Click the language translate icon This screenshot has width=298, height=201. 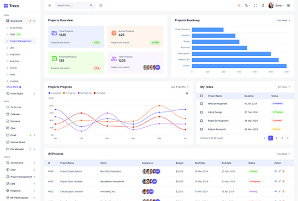click(247, 5)
